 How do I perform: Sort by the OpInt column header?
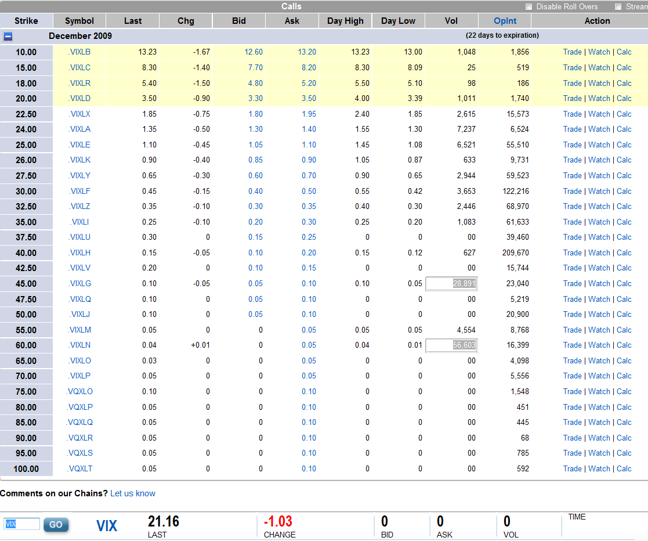click(x=505, y=21)
